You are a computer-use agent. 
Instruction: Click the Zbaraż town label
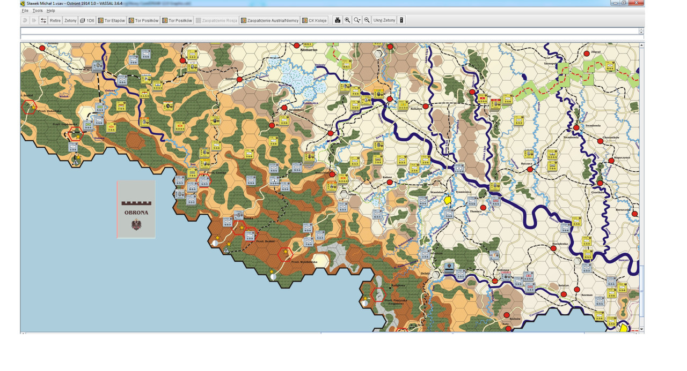pos(596,52)
